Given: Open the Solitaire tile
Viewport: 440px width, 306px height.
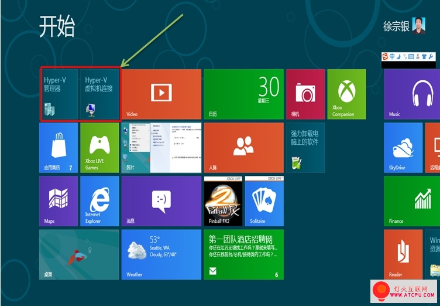Looking at the screenshot, I should click(264, 201).
